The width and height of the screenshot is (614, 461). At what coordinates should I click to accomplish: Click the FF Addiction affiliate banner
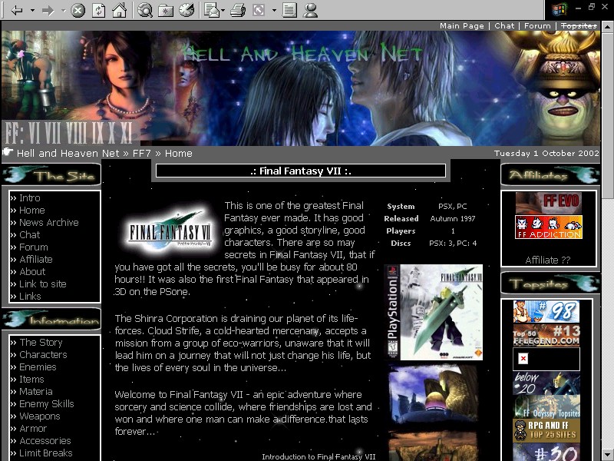pos(549,227)
